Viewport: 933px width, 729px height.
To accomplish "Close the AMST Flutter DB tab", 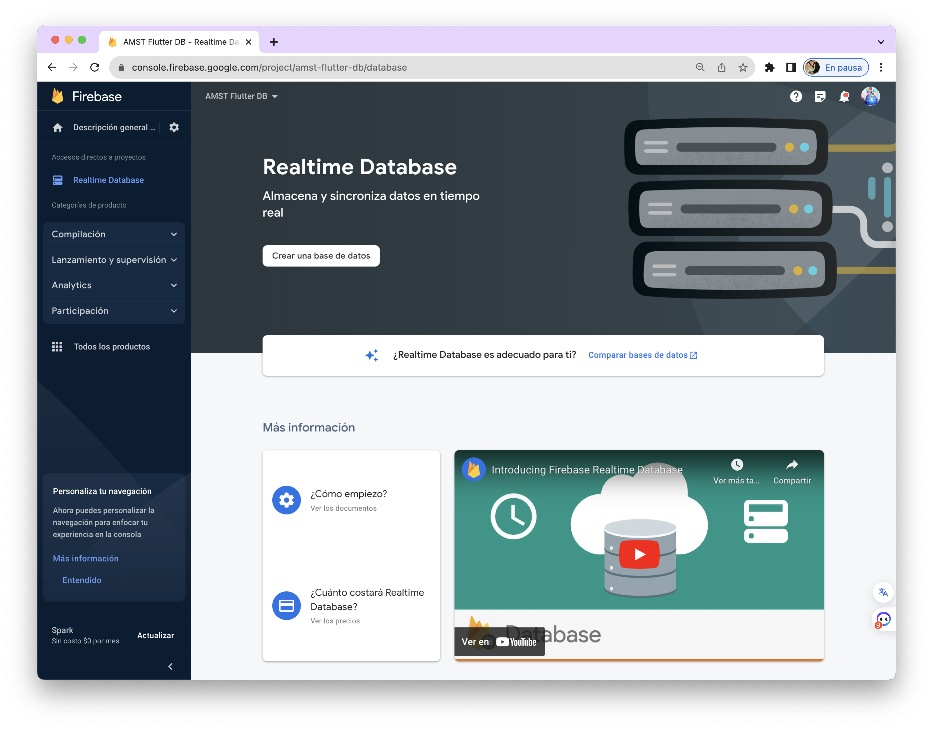I will 248,42.
